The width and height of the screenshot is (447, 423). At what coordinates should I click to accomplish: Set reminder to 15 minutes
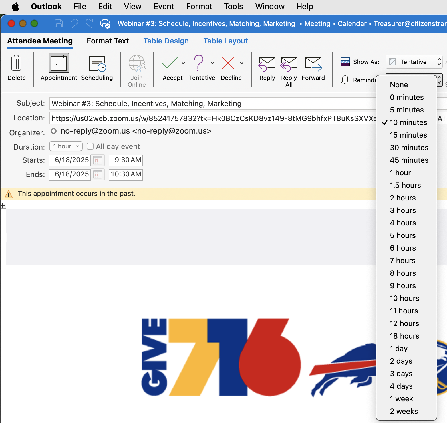coord(406,135)
